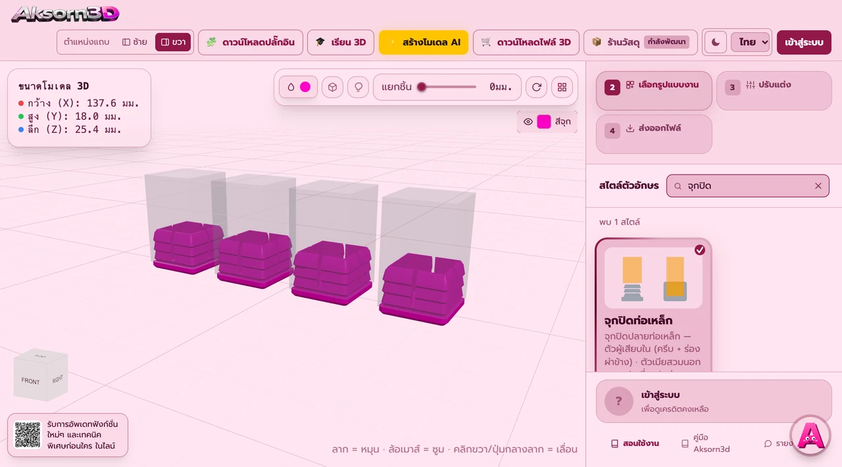Image resolution: width=842 pixels, height=467 pixels.
Task: Open คู่มือ Aksorn3d manual link
Action: point(705,443)
